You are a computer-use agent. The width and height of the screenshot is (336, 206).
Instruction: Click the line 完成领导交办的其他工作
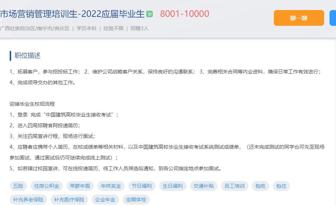(43, 82)
